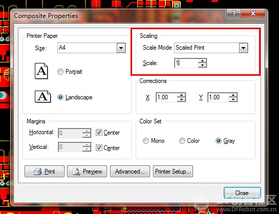279x214 pixels.
Task: Increase the Scale value with up arrow
Action: (x=202, y=61)
